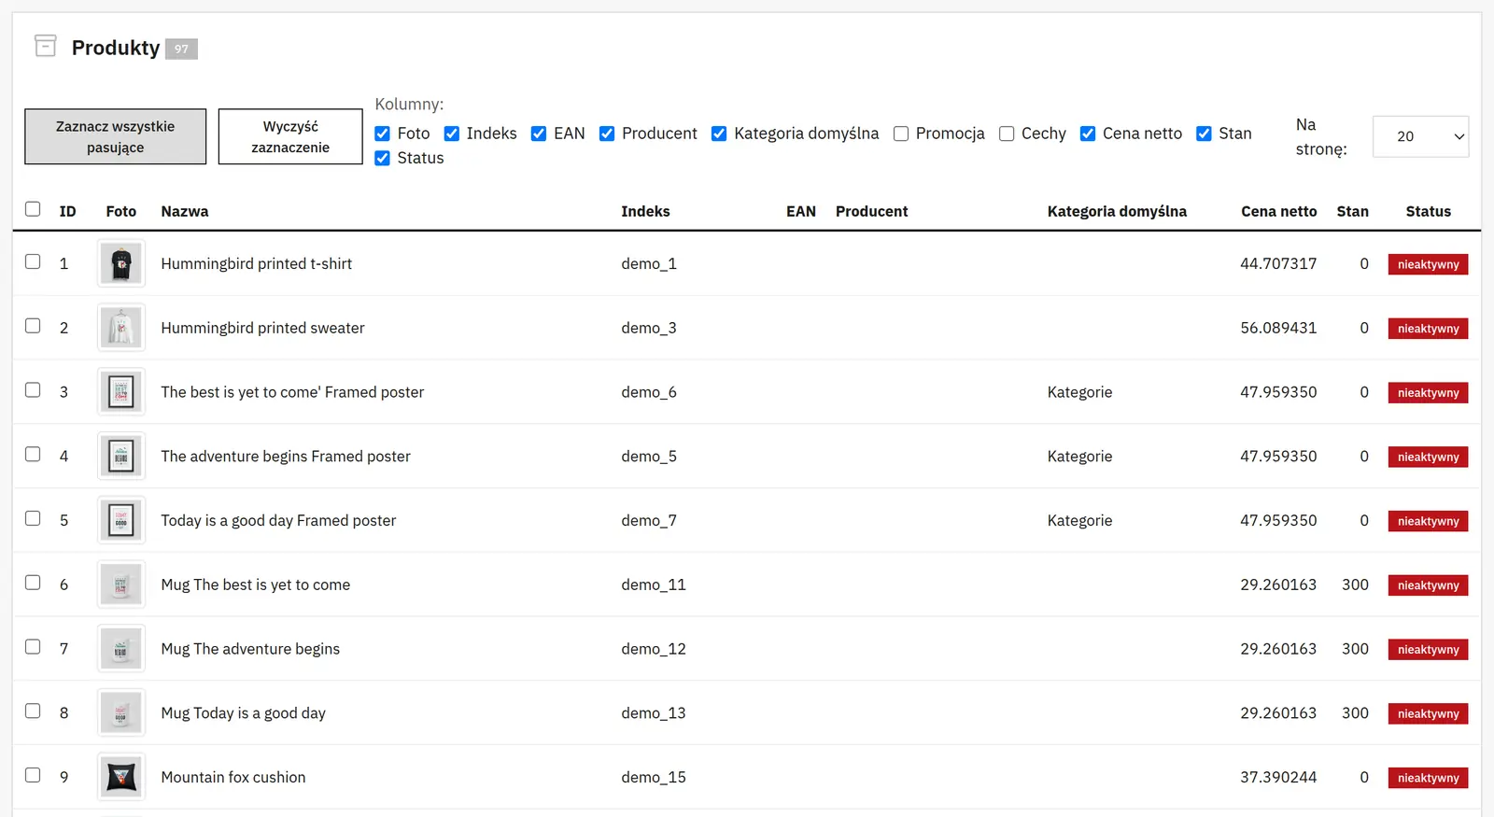
Task: Click the index value demo_5
Action: click(649, 457)
